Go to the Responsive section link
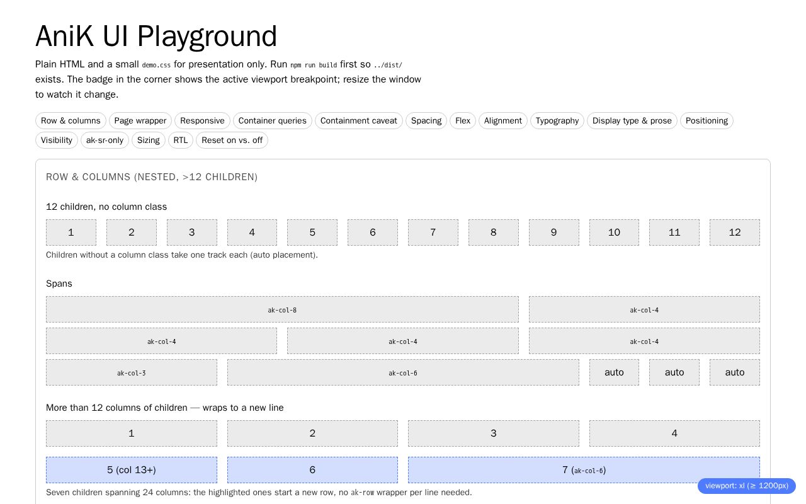The height and width of the screenshot is (504, 806). click(202, 121)
